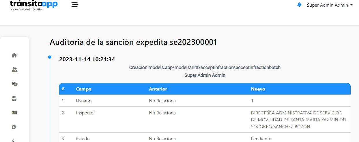This screenshot has width=359, height=142.
Task: Select the Anterior column header
Action: [x=158, y=89]
